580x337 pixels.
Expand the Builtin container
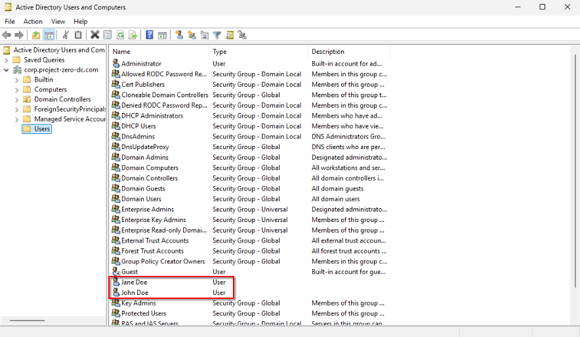(16, 79)
